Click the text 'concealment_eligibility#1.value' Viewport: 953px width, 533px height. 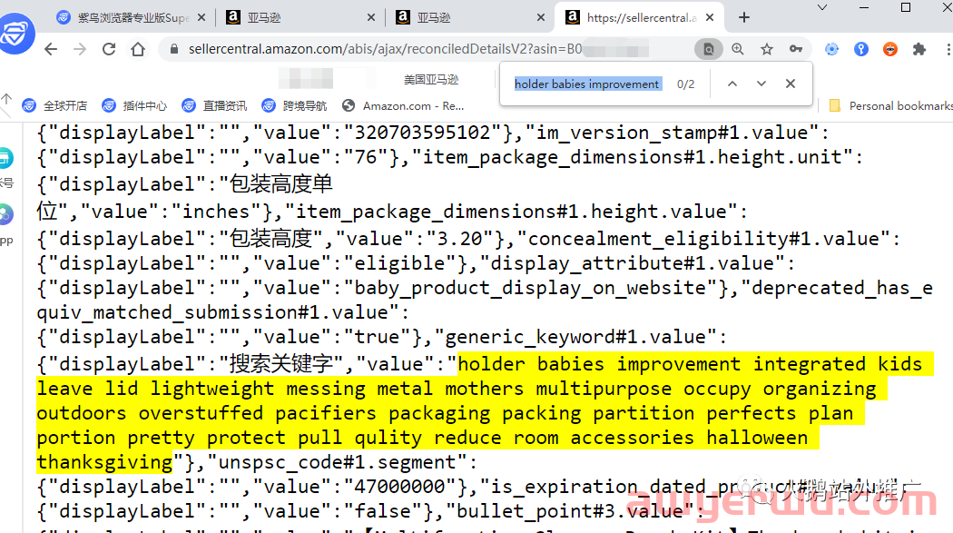click(703, 239)
